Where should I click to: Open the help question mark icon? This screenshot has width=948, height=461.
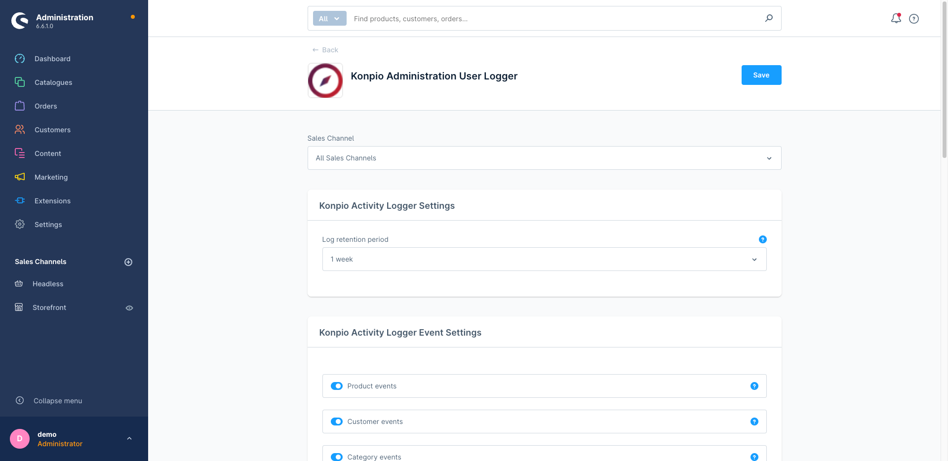pos(914,19)
